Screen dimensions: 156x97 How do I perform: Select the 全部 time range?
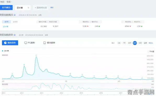point(145,43)
